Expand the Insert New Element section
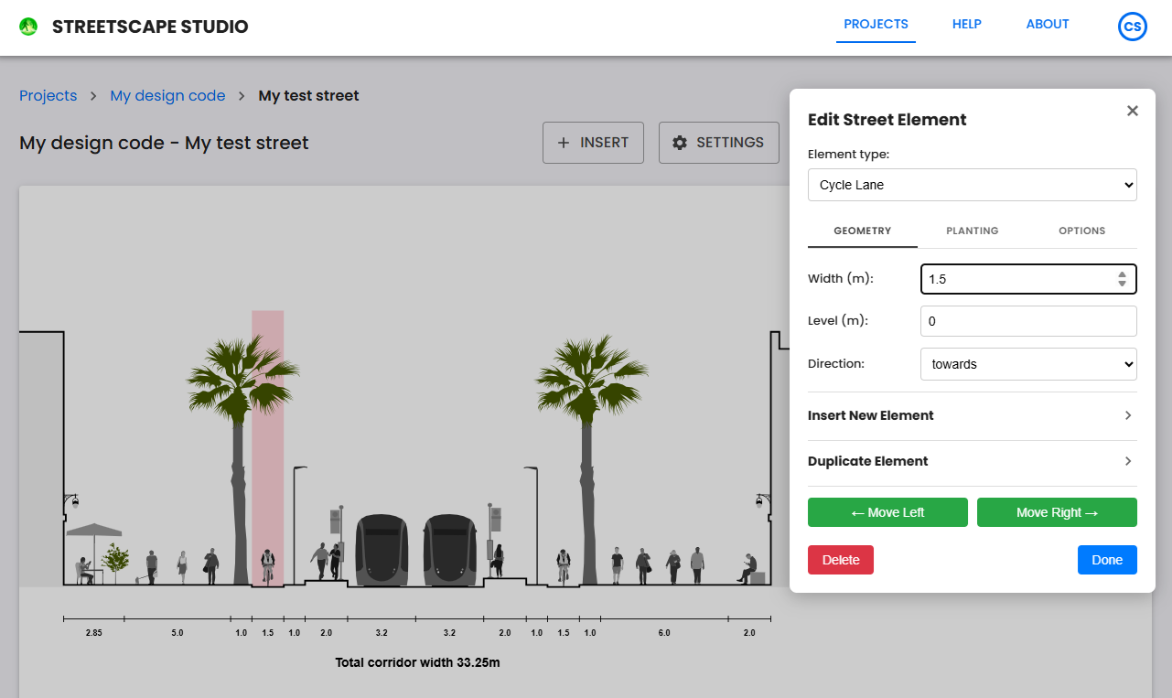The image size is (1172, 698). pos(972,415)
